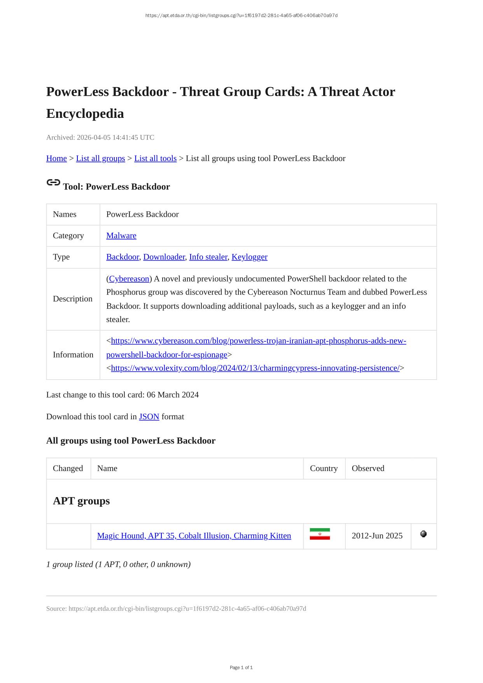Navigate to List all tools breadcrumb
The image size is (483, 683).
[155, 158]
